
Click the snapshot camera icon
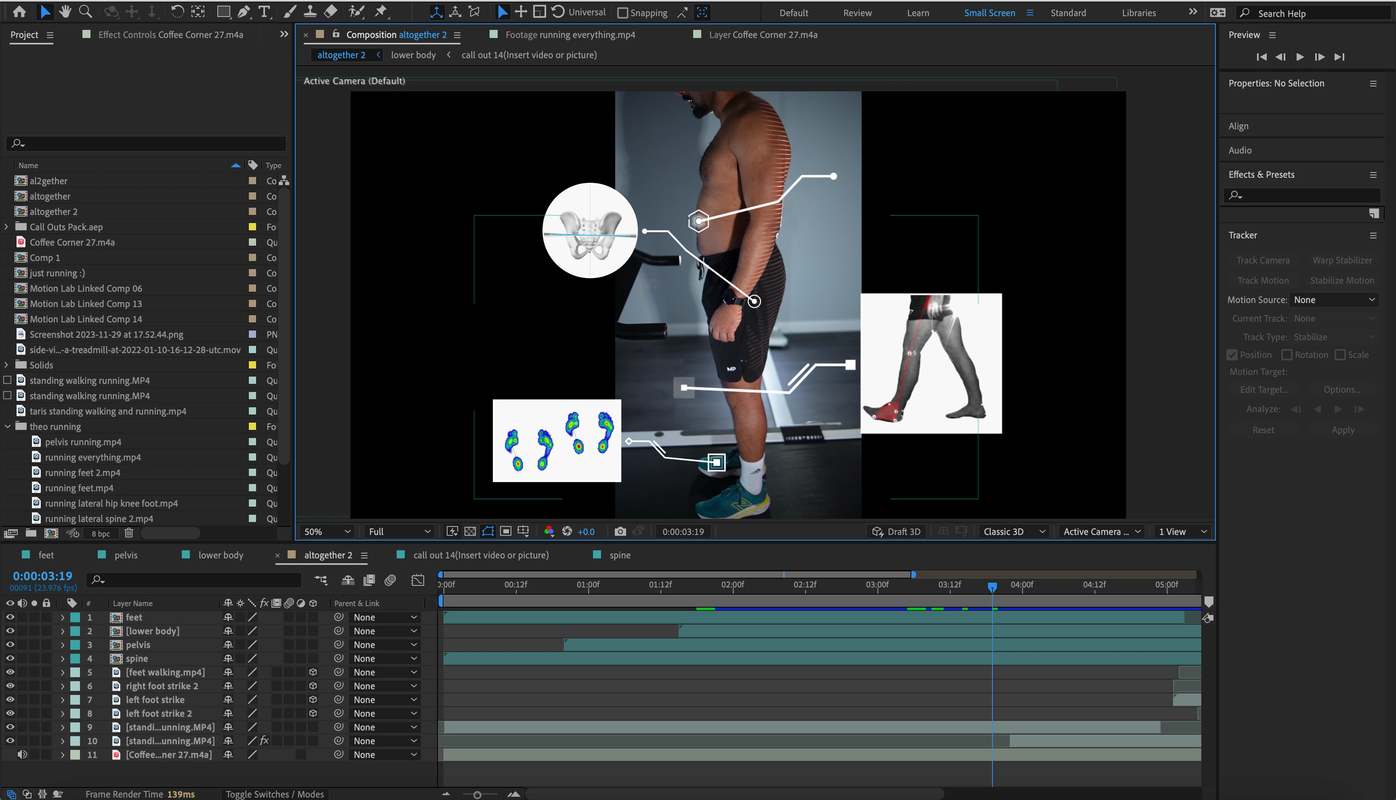(620, 531)
